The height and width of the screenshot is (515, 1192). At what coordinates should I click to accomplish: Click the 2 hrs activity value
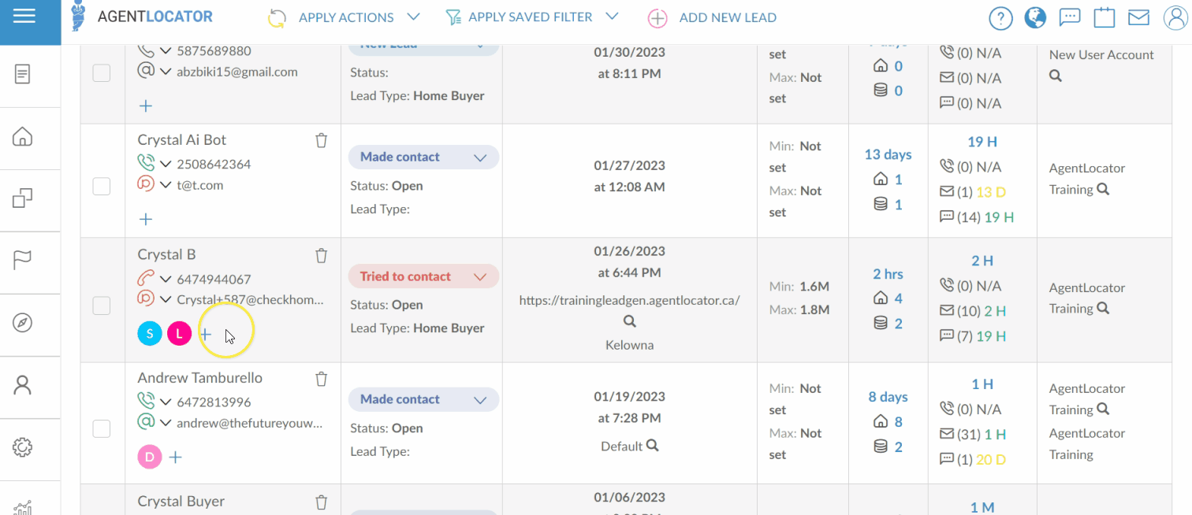click(888, 274)
